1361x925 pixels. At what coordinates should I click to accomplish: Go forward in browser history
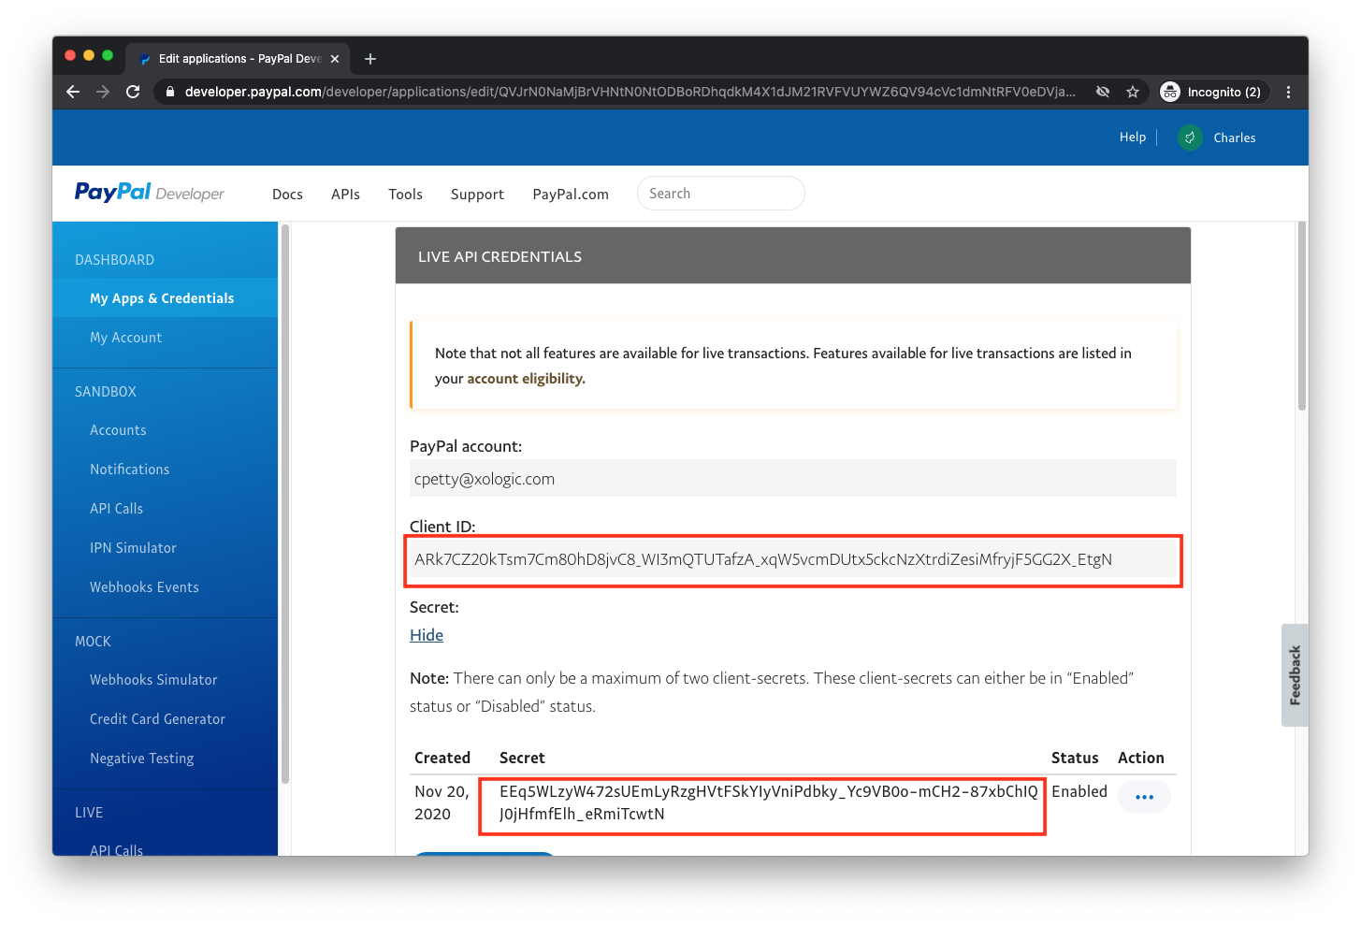[x=103, y=92]
